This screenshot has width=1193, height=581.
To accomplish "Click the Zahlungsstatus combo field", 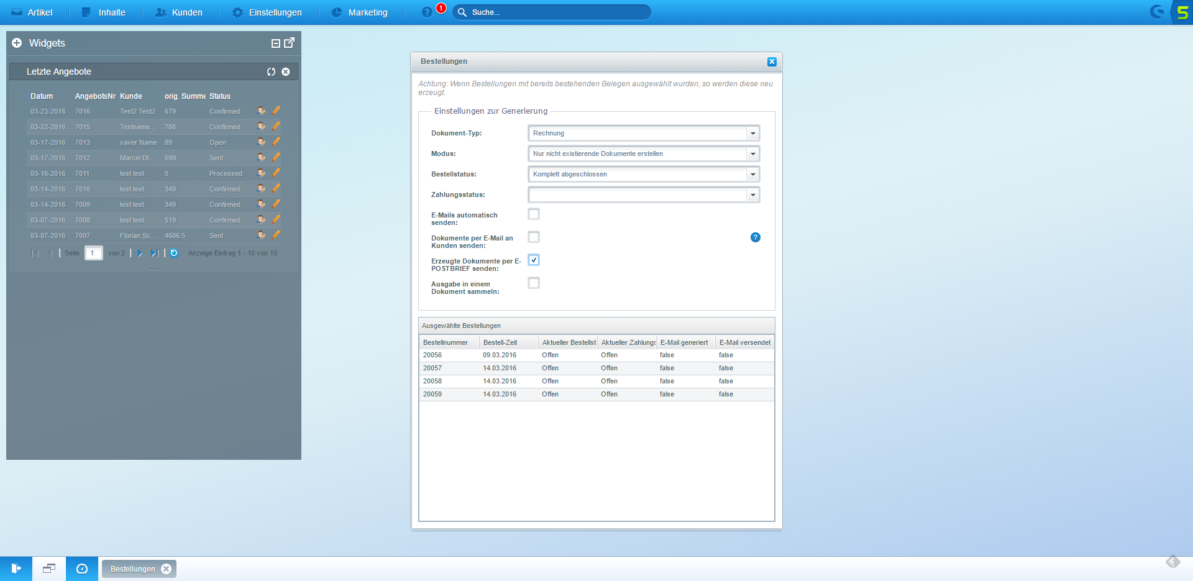I will 638,194.
